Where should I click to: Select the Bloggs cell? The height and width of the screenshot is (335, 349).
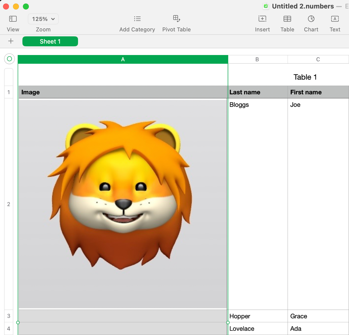click(x=257, y=105)
